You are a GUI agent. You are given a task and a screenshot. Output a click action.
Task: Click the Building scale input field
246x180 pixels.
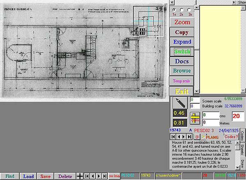pos(195,106)
